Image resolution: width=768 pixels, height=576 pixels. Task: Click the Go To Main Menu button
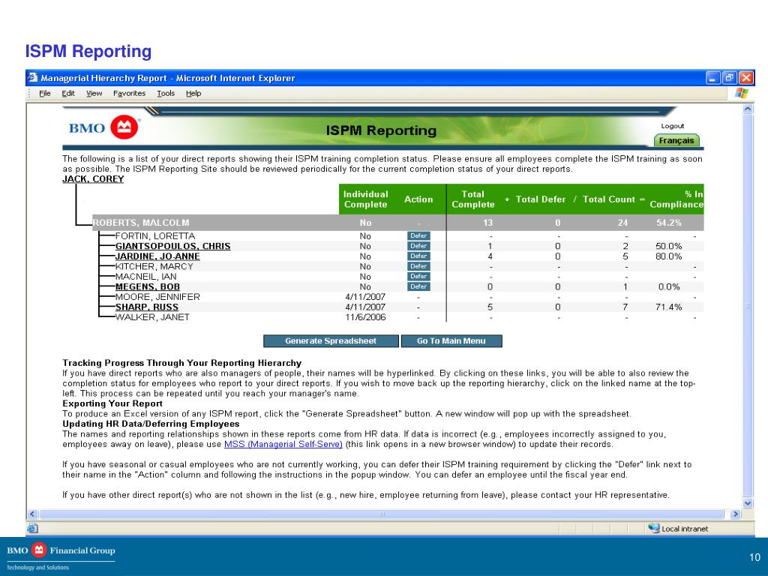click(x=451, y=341)
